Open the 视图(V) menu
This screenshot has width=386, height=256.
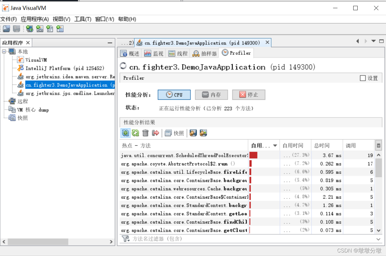click(x=61, y=19)
